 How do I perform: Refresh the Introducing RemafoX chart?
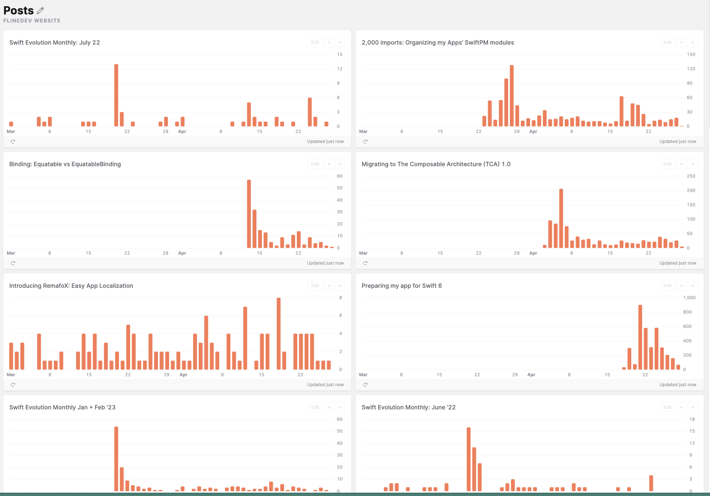pos(13,385)
